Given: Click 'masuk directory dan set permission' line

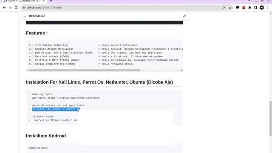Looking at the screenshot, I should [57, 105].
